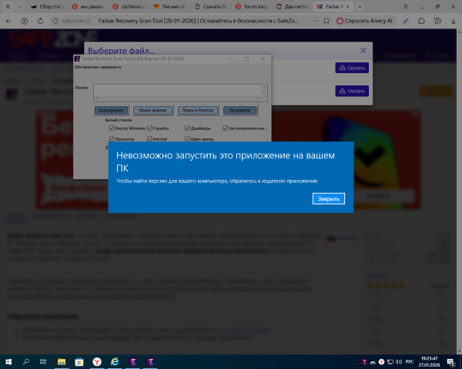Open Yandex Browser from the taskbar

(x=97, y=362)
